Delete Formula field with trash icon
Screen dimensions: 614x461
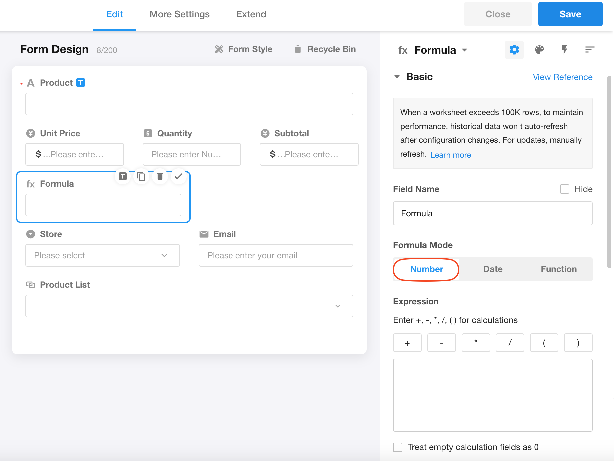pos(160,176)
